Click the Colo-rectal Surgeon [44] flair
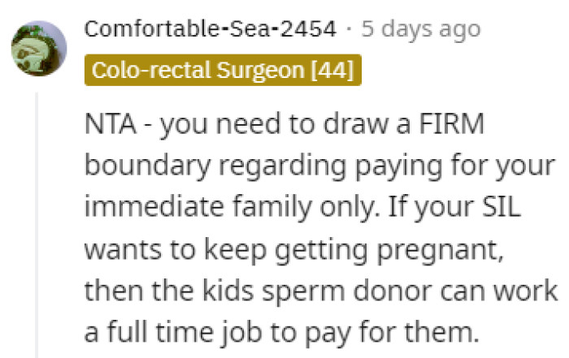 point(223,70)
